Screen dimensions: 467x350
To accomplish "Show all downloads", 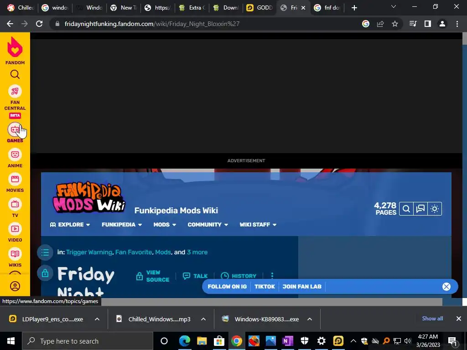I will pyautogui.click(x=432, y=319).
